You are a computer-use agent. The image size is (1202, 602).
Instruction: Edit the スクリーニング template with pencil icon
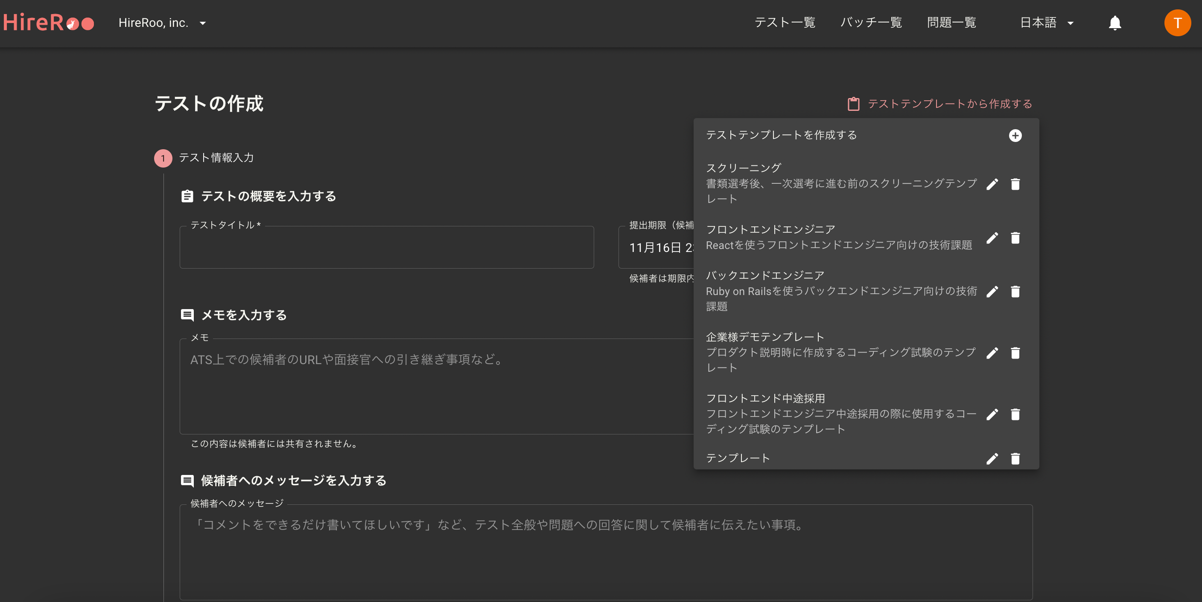tap(992, 184)
